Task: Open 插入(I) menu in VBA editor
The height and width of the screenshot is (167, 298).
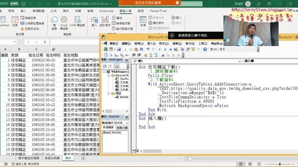Action: pyautogui.click(x=151, y=43)
